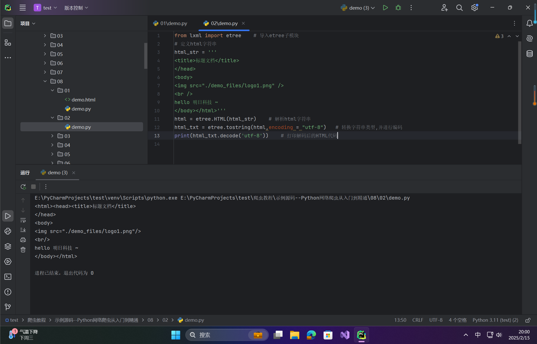
Task: Click the project tree vertical scrollbar
Action: (146, 56)
